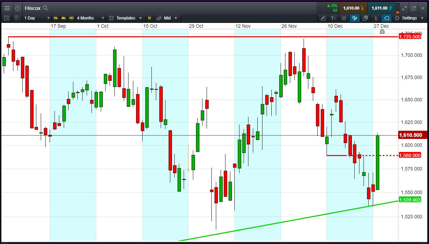
Task: Click the 29 Oct date label
Action: 196,26
